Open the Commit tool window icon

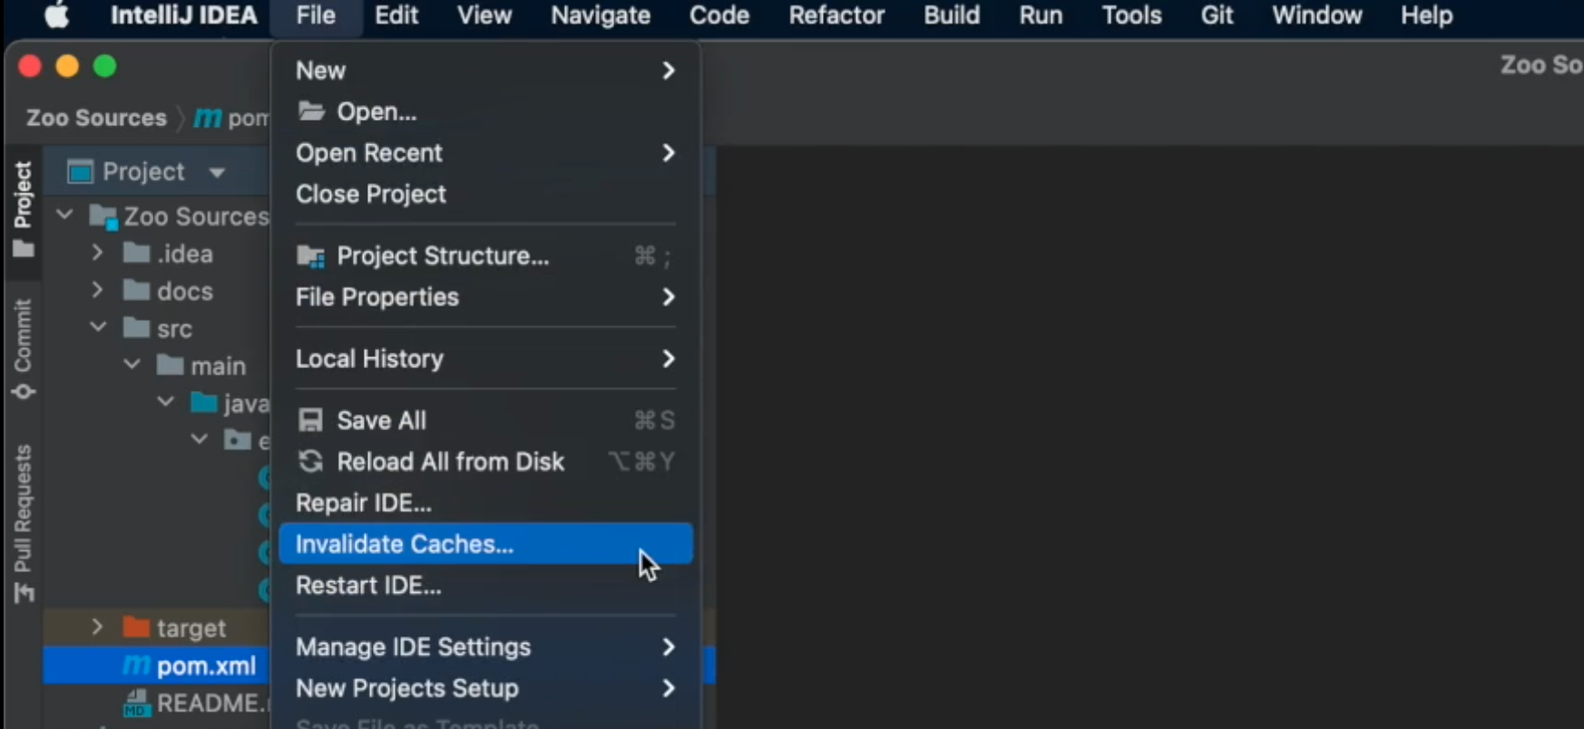coord(24,392)
